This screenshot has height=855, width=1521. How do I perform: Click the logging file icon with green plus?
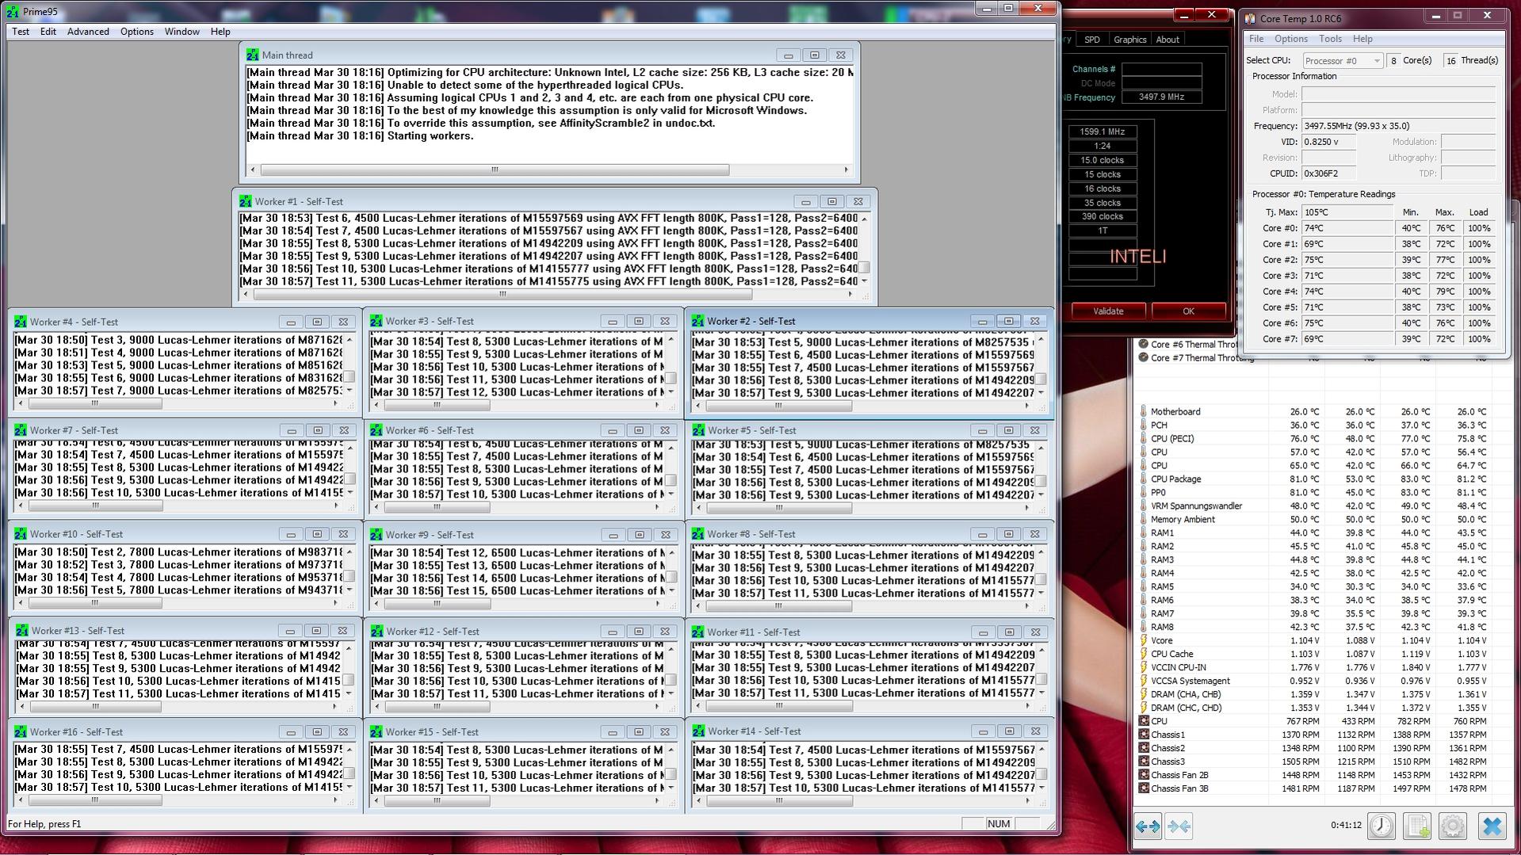[1416, 826]
